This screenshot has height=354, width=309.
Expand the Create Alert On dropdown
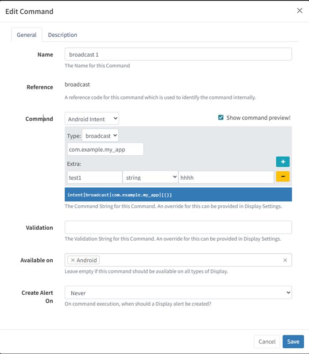coord(178,292)
